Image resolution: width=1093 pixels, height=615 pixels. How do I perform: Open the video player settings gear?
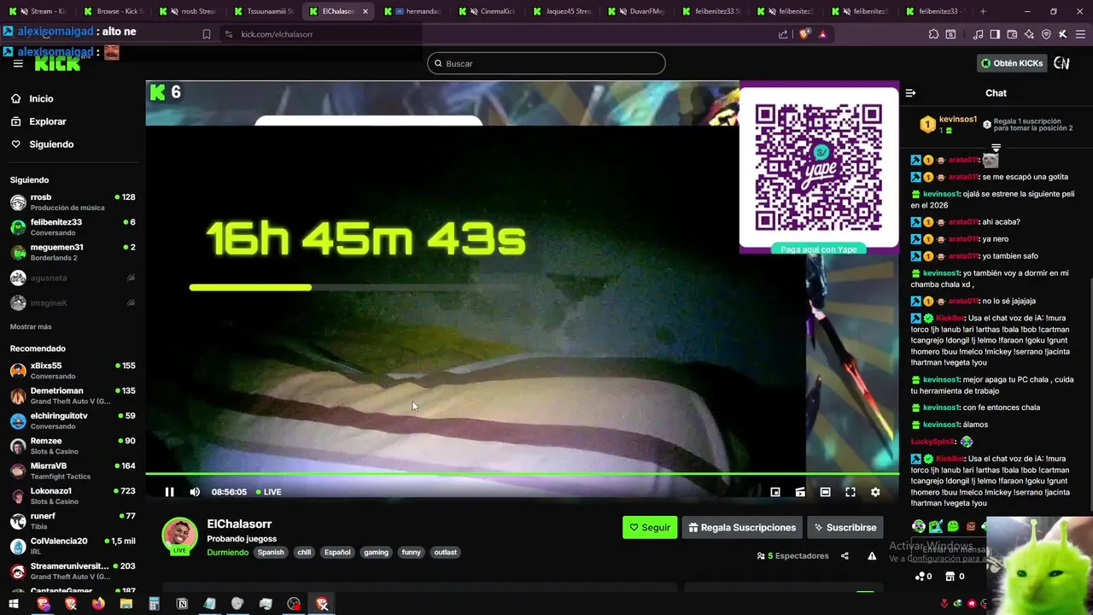pos(875,492)
